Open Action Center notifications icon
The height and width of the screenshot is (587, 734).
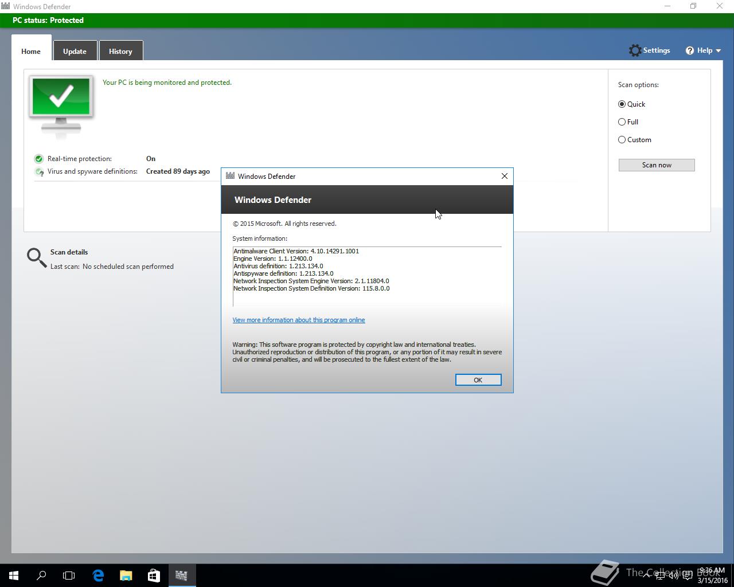(x=687, y=576)
